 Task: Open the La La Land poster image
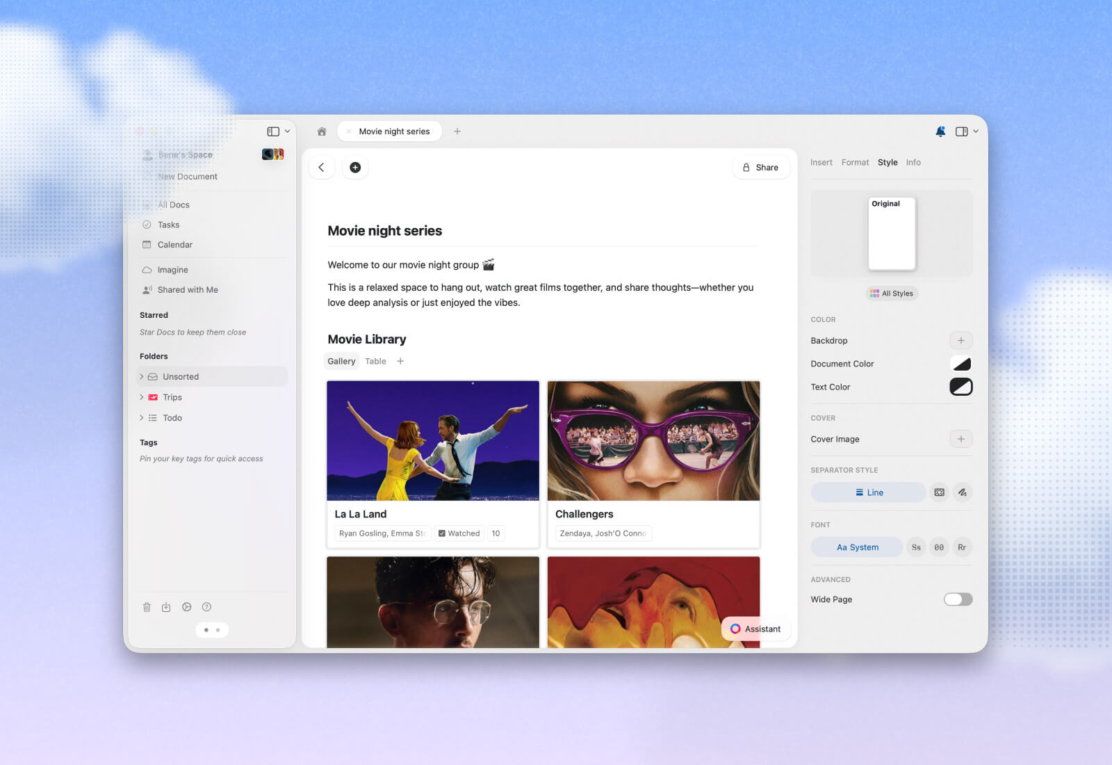click(x=433, y=440)
